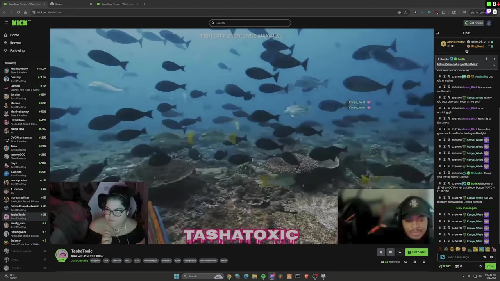Open Browse in the sidebar
This screenshot has width=500, height=281.
coord(16,43)
